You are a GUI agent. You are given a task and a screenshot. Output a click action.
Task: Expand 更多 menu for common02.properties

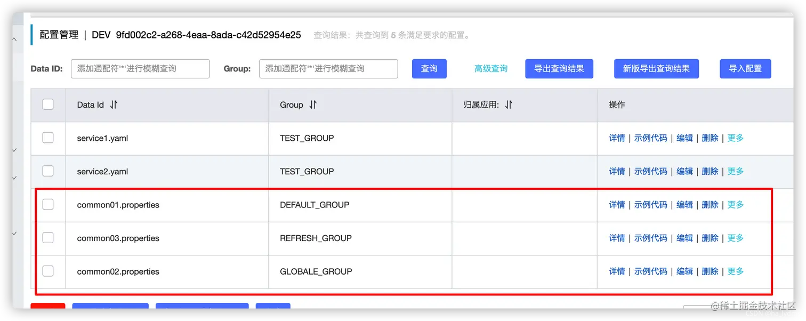[736, 271]
